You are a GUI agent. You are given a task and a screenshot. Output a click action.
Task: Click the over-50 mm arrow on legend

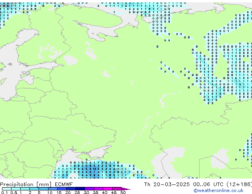[x=126, y=189]
